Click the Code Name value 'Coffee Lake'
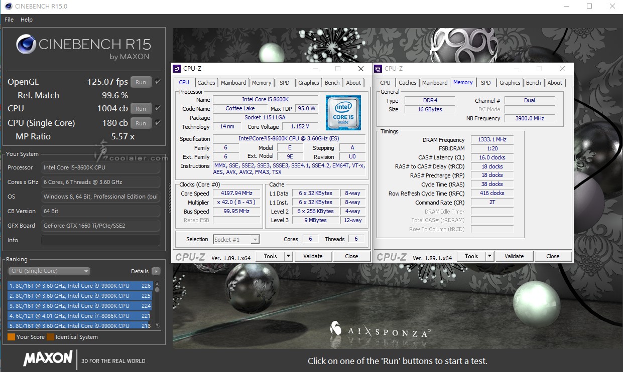 pos(240,108)
